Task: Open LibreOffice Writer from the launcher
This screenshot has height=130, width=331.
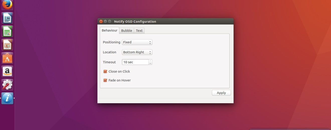Action: coord(7,18)
